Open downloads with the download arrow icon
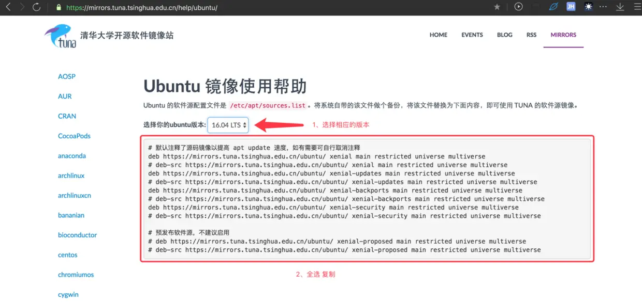 pyautogui.click(x=620, y=7)
